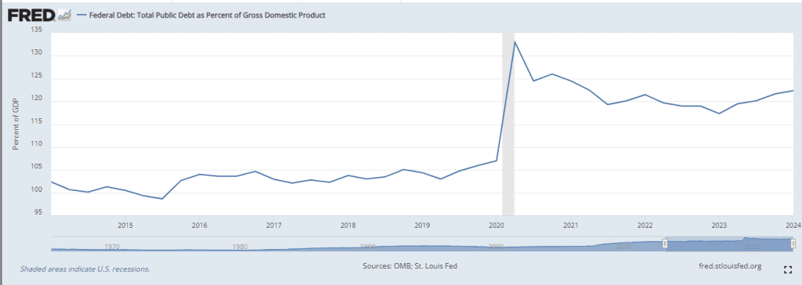The width and height of the screenshot is (802, 285).
Task: Click the Sources: OMB; St. Louis Fed text
Action: click(x=410, y=266)
